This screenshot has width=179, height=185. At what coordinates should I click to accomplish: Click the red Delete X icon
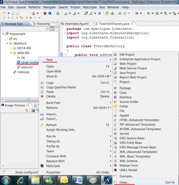(42, 96)
